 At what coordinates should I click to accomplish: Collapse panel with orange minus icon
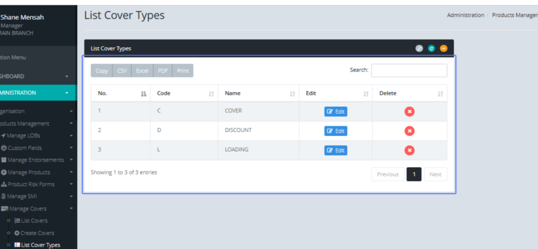(x=443, y=48)
